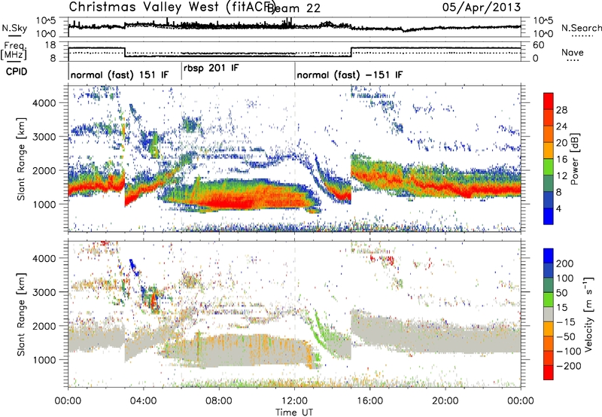Click the '16:00' time tick label
The height and width of the screenshot is (417, 602).
point(369,401)
